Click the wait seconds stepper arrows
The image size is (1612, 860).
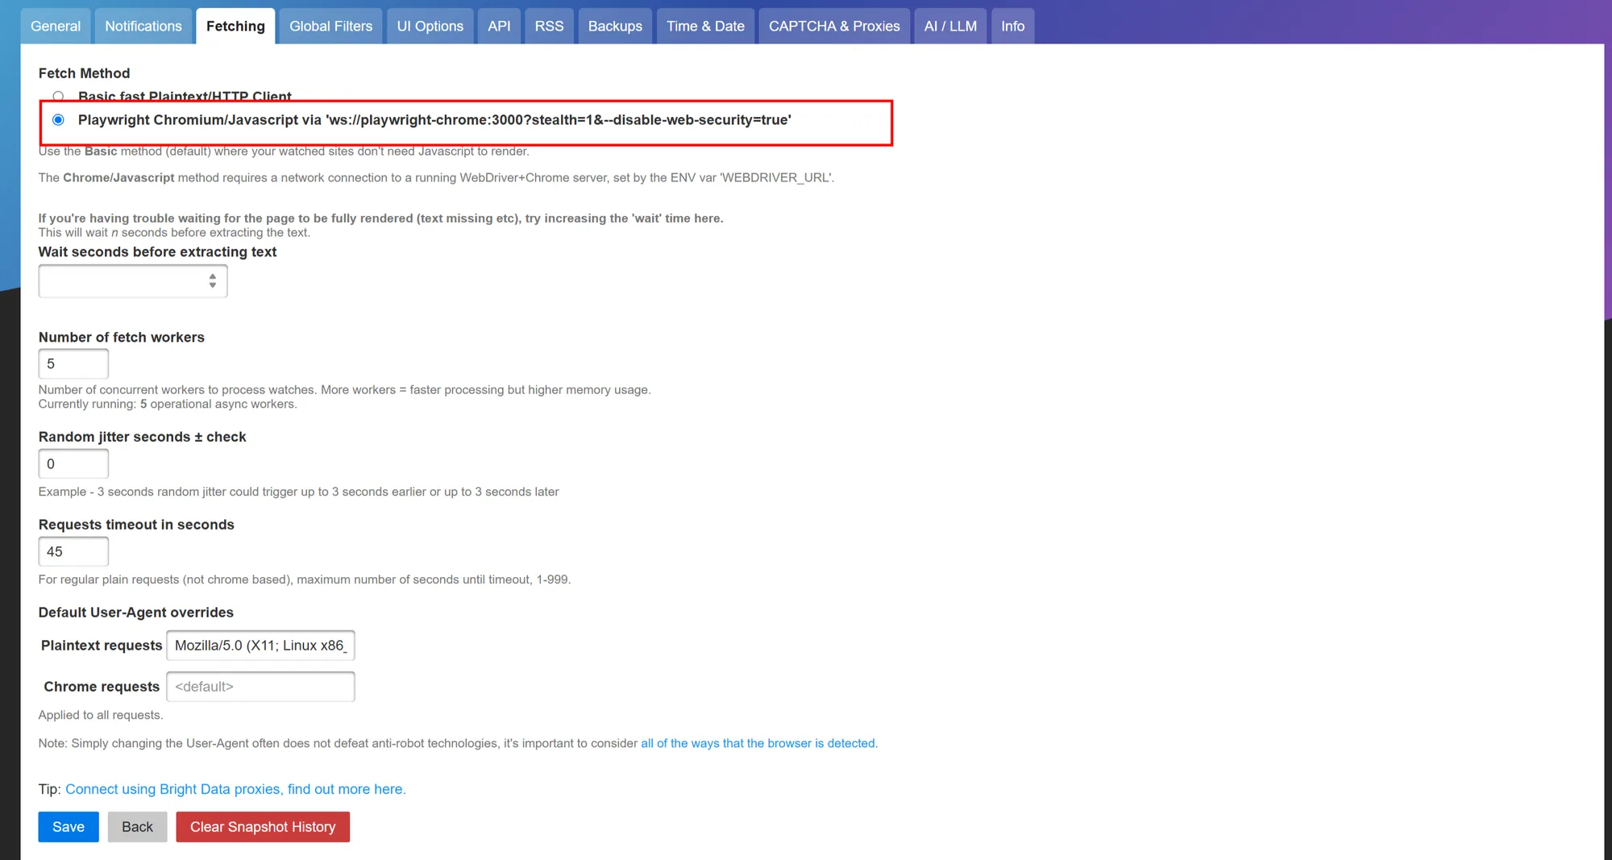tap(212, 280)
